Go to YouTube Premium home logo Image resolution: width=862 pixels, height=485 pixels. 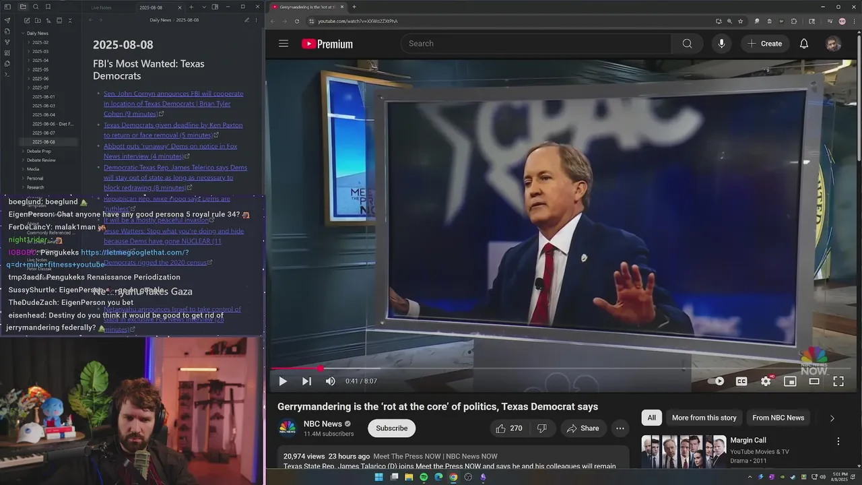click(x=327, y=44)
